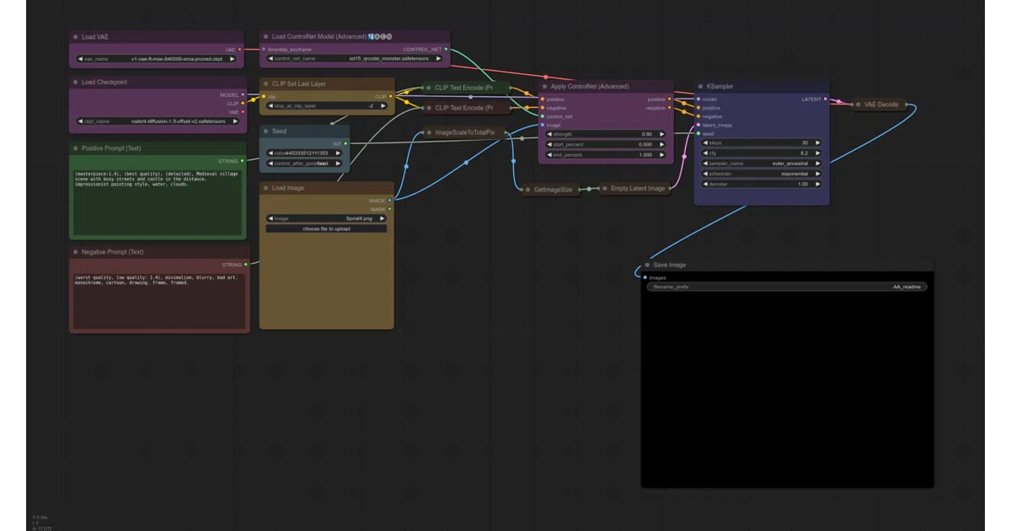Open the scheduler dropdown set to exponential
Image resolution: width=1011 pixels, height=531 pixels.
point(762,174)
